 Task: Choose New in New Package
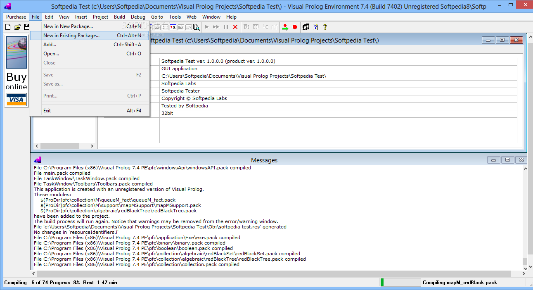point(90,26)
